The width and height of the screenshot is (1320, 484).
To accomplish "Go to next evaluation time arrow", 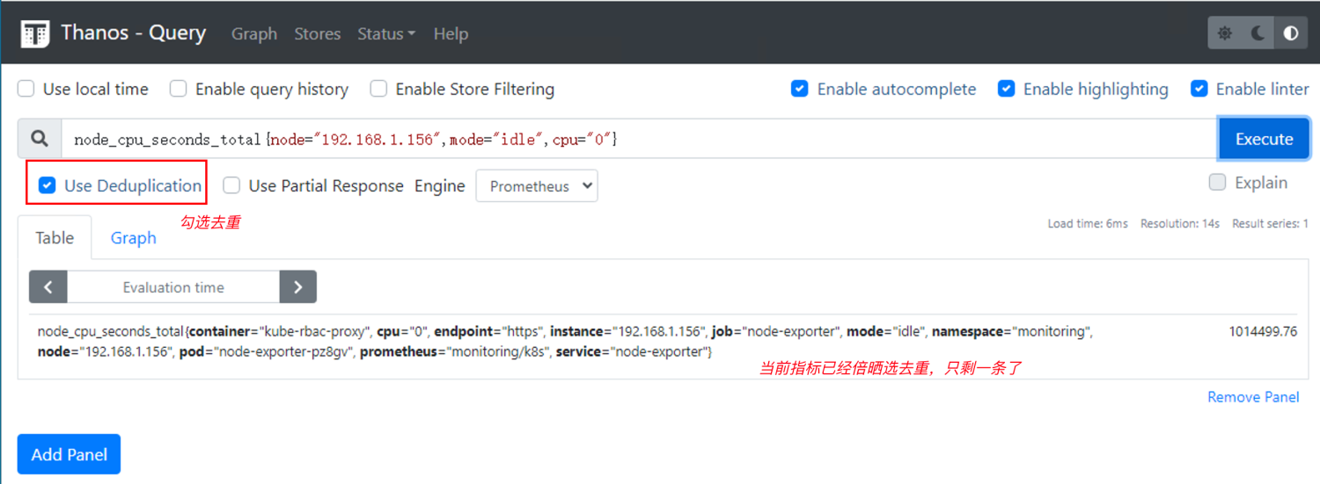I will click(298, 287).
